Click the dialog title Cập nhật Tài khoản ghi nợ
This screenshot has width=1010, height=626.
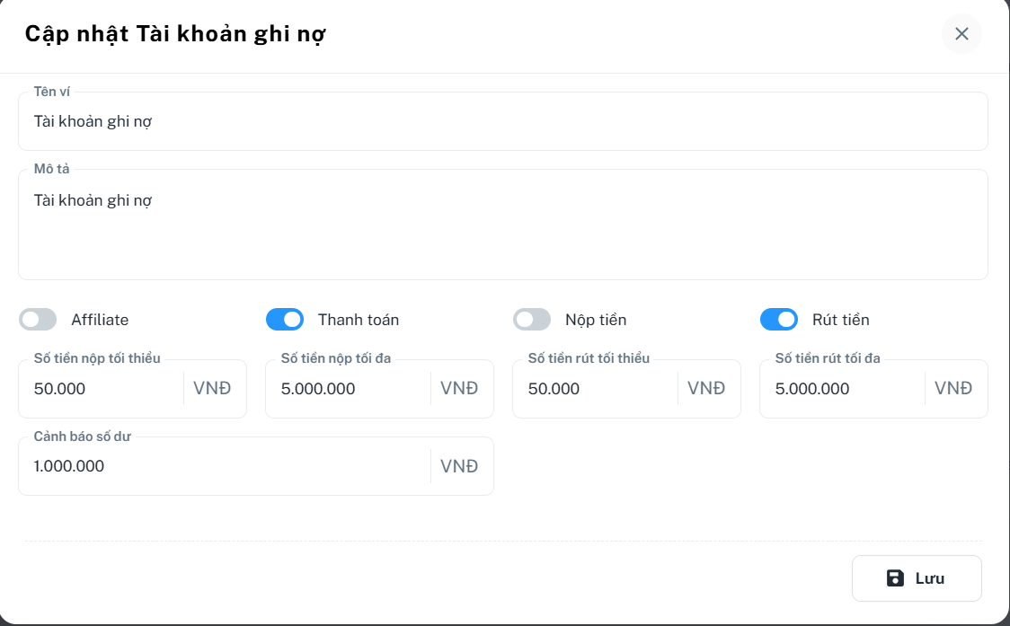point(175,34)
